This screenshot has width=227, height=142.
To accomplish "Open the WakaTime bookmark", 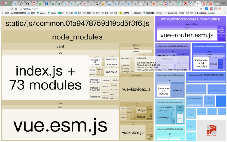I will pyautogui.click(x=171, y=13).
